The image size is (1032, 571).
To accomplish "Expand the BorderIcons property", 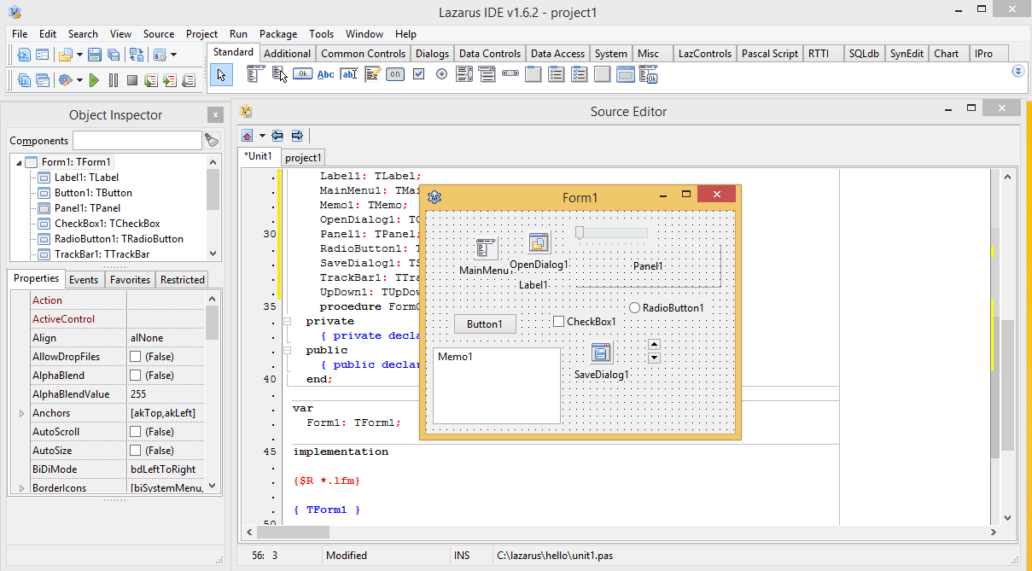I will pos(21,488).
